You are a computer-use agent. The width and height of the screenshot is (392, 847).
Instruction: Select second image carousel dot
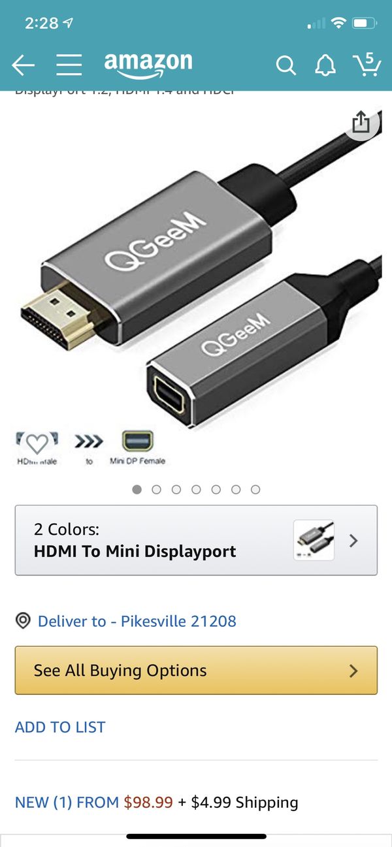click(x=156, y=489)
